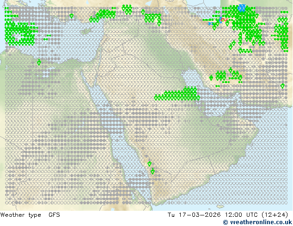Click the "12:00 UTC" time text
Image resolution: width=293 pixels, height=226 pixels.
(x=241, y=215)
